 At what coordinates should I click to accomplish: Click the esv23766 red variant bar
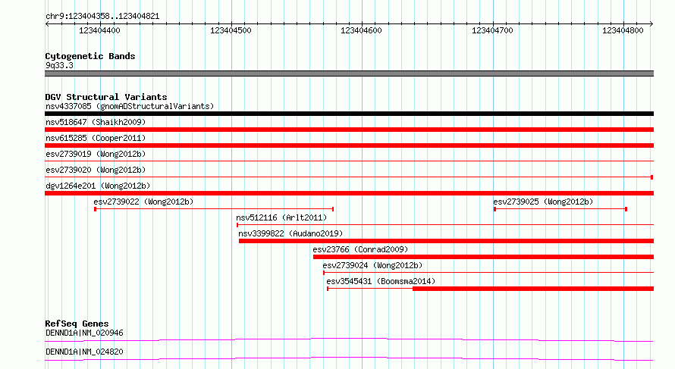click(483, 257)
